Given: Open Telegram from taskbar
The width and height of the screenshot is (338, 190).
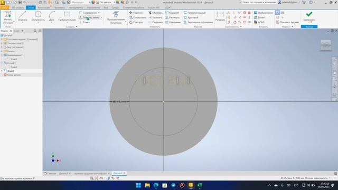Looking at the screenshot, I should point(173,185).
